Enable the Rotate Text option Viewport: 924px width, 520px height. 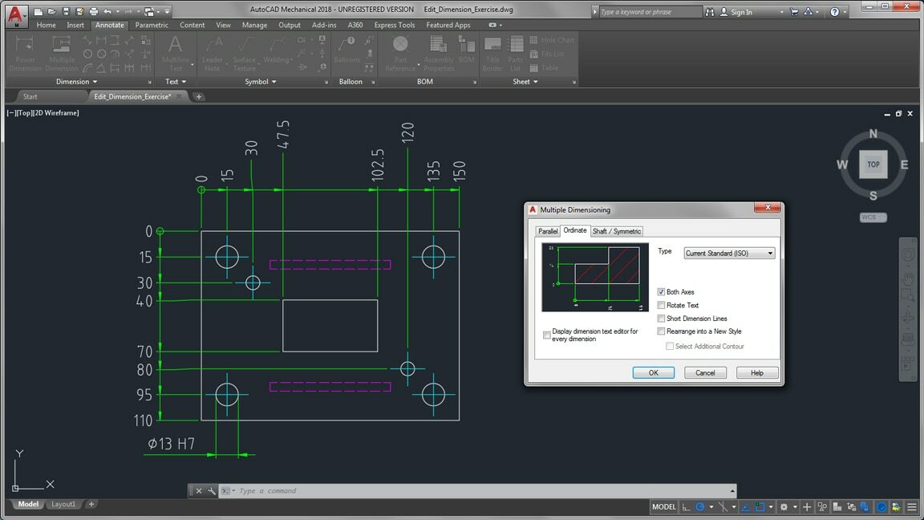tap(661, 305)
